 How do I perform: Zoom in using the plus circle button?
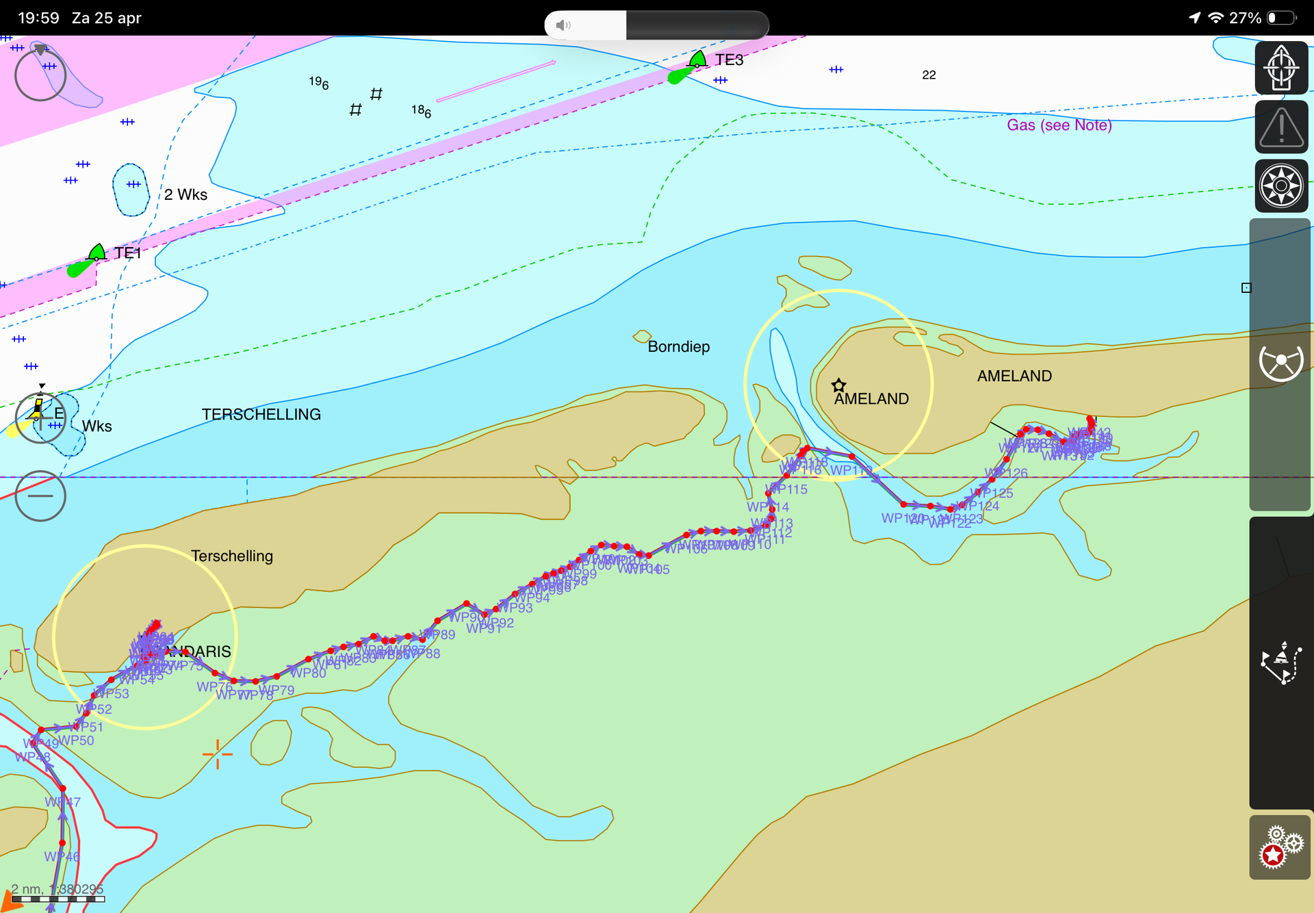click(40, 417)
